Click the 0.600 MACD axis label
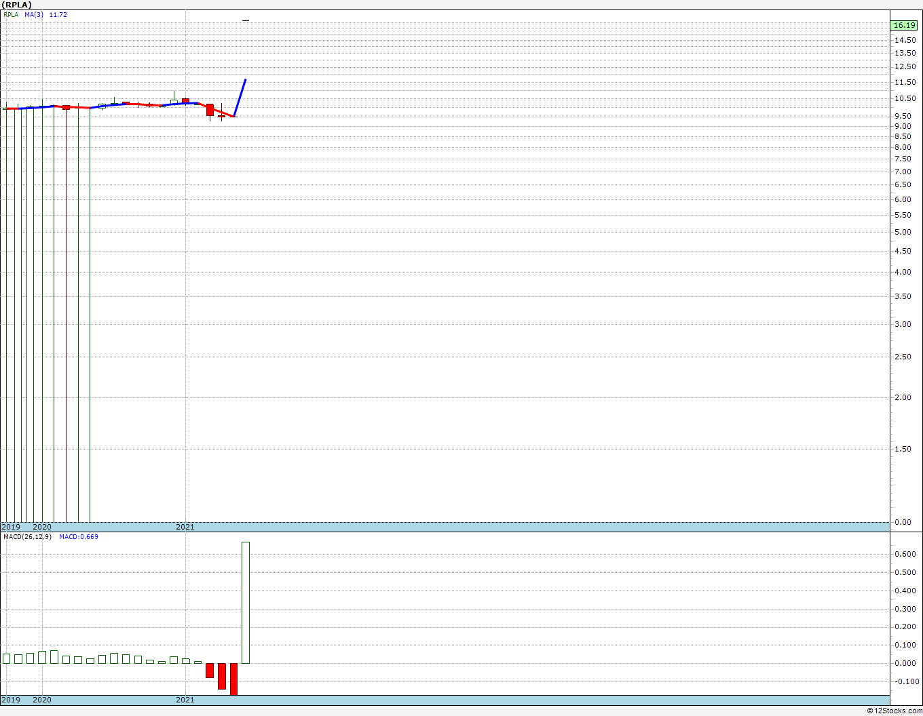The width and height of the screenshot is (923, 716). [905, 554]
